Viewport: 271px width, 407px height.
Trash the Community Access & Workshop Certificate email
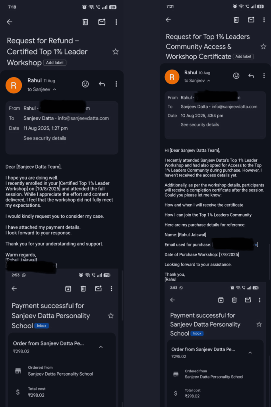click(x=236, y=20)
